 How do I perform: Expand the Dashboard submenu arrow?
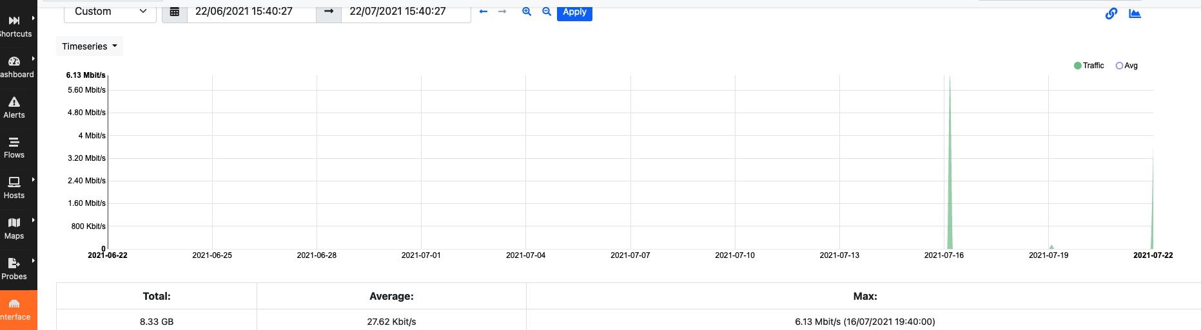[33, 59]
